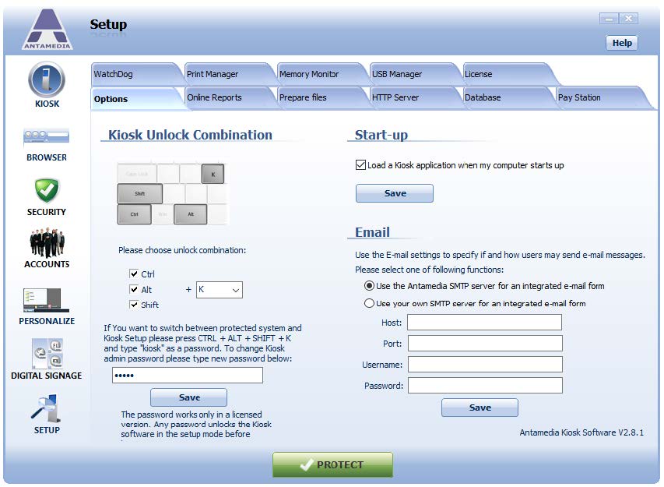Click the Start-up section heading
Screen dimensions: 664x487
(381, 135)
